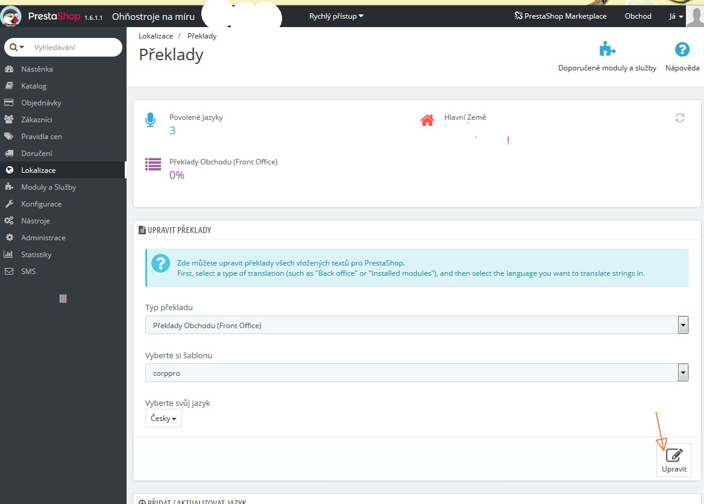
Task: Click the microphone Povolené Jazyky icon
Action: click(151, 120)
